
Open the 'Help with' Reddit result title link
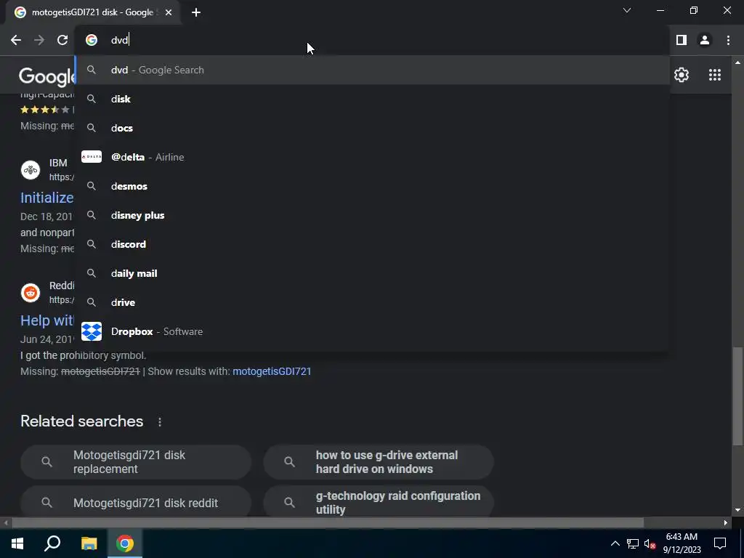pyautogui.click(x=47, y=320)
